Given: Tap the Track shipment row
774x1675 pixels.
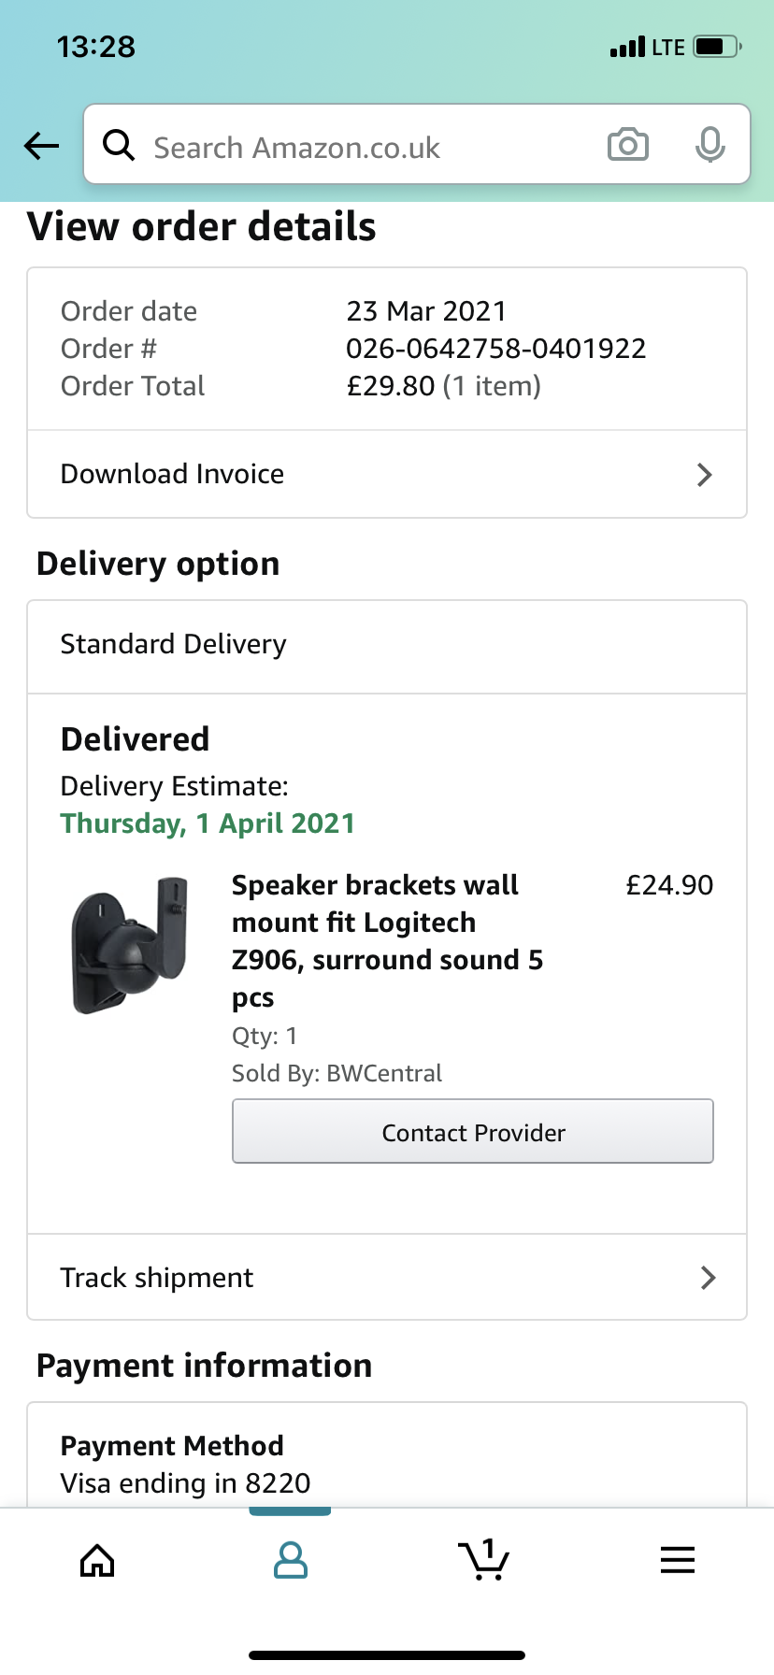Looking at the screenshot, I should click(374, 1278).
